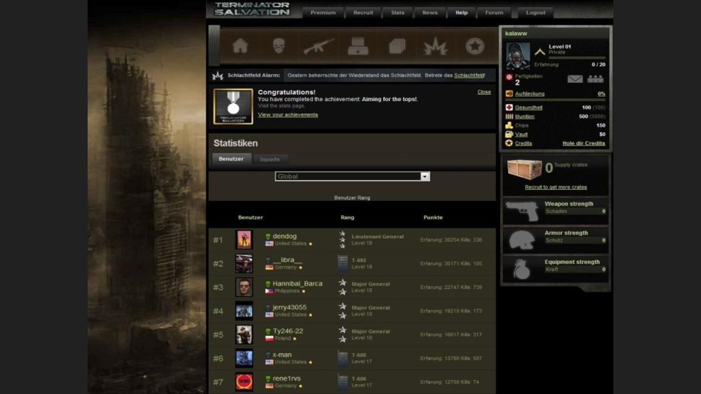Select the medical supply box icon

pyautogui.click(x=358, y=46)
